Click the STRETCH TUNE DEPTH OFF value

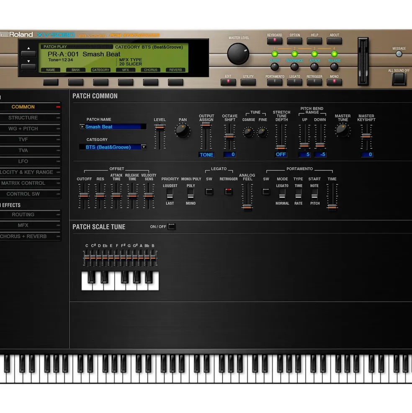click(281, 154)
